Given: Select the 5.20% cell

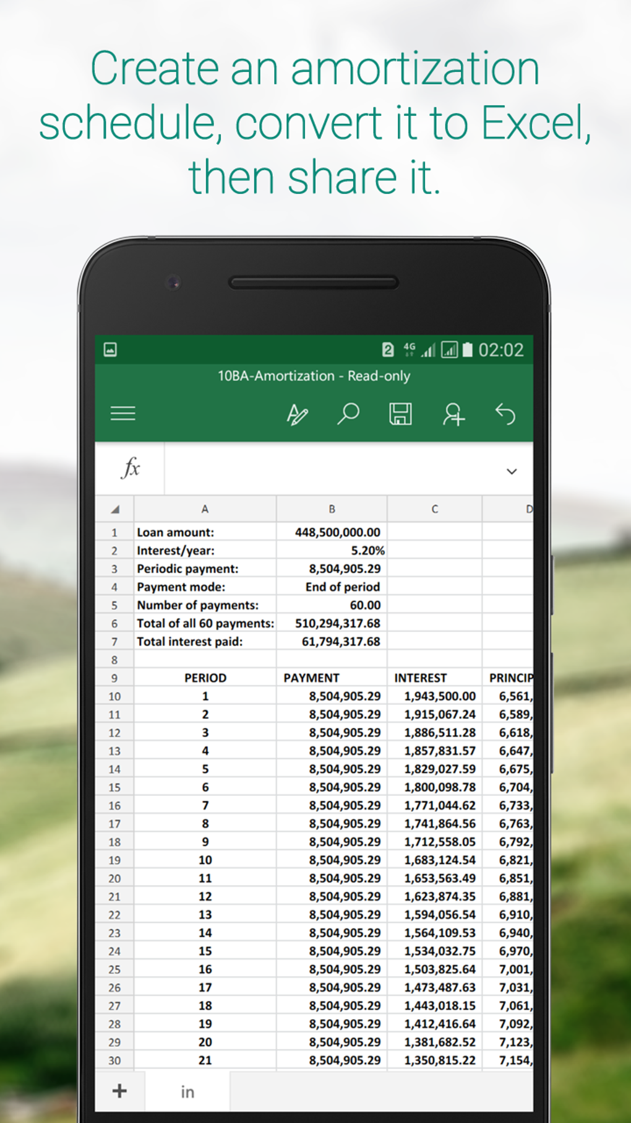Looking at the screenshot, I should [332, 550].
